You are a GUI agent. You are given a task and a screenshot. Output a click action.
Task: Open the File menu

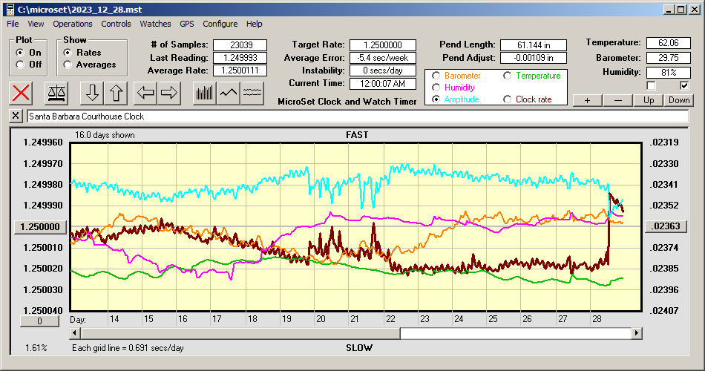click(13, 24)
